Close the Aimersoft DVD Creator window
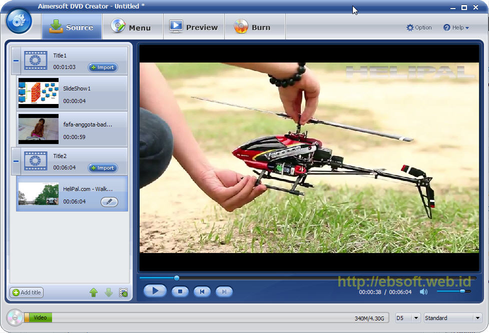Viewport: 489px width, 333px height. click(475, 7)
